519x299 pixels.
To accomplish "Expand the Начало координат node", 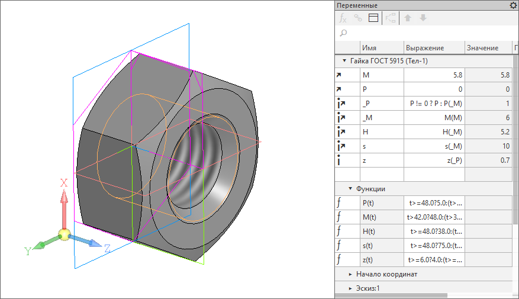I will [350, 274].
